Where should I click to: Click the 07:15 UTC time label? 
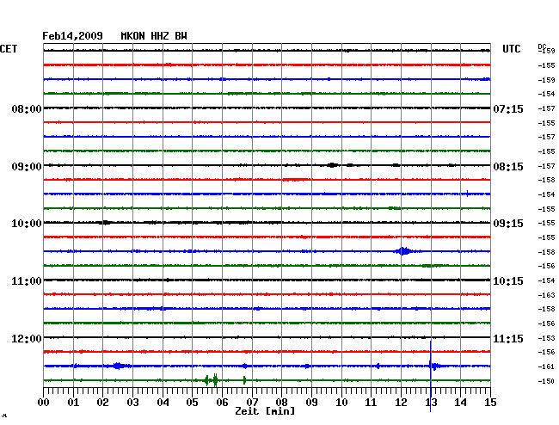[508, 108]
